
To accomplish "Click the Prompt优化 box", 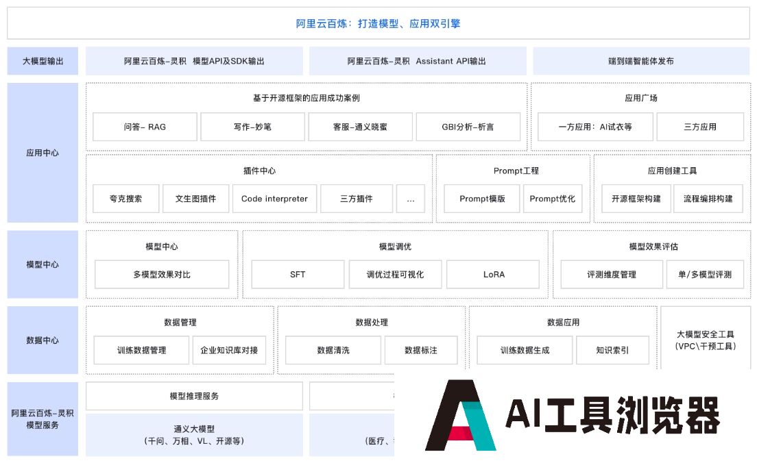I will pyautogui.click(x=552, y=199).
